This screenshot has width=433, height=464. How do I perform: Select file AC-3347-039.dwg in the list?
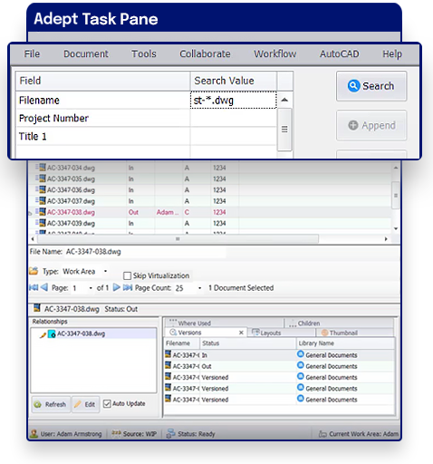71,223
